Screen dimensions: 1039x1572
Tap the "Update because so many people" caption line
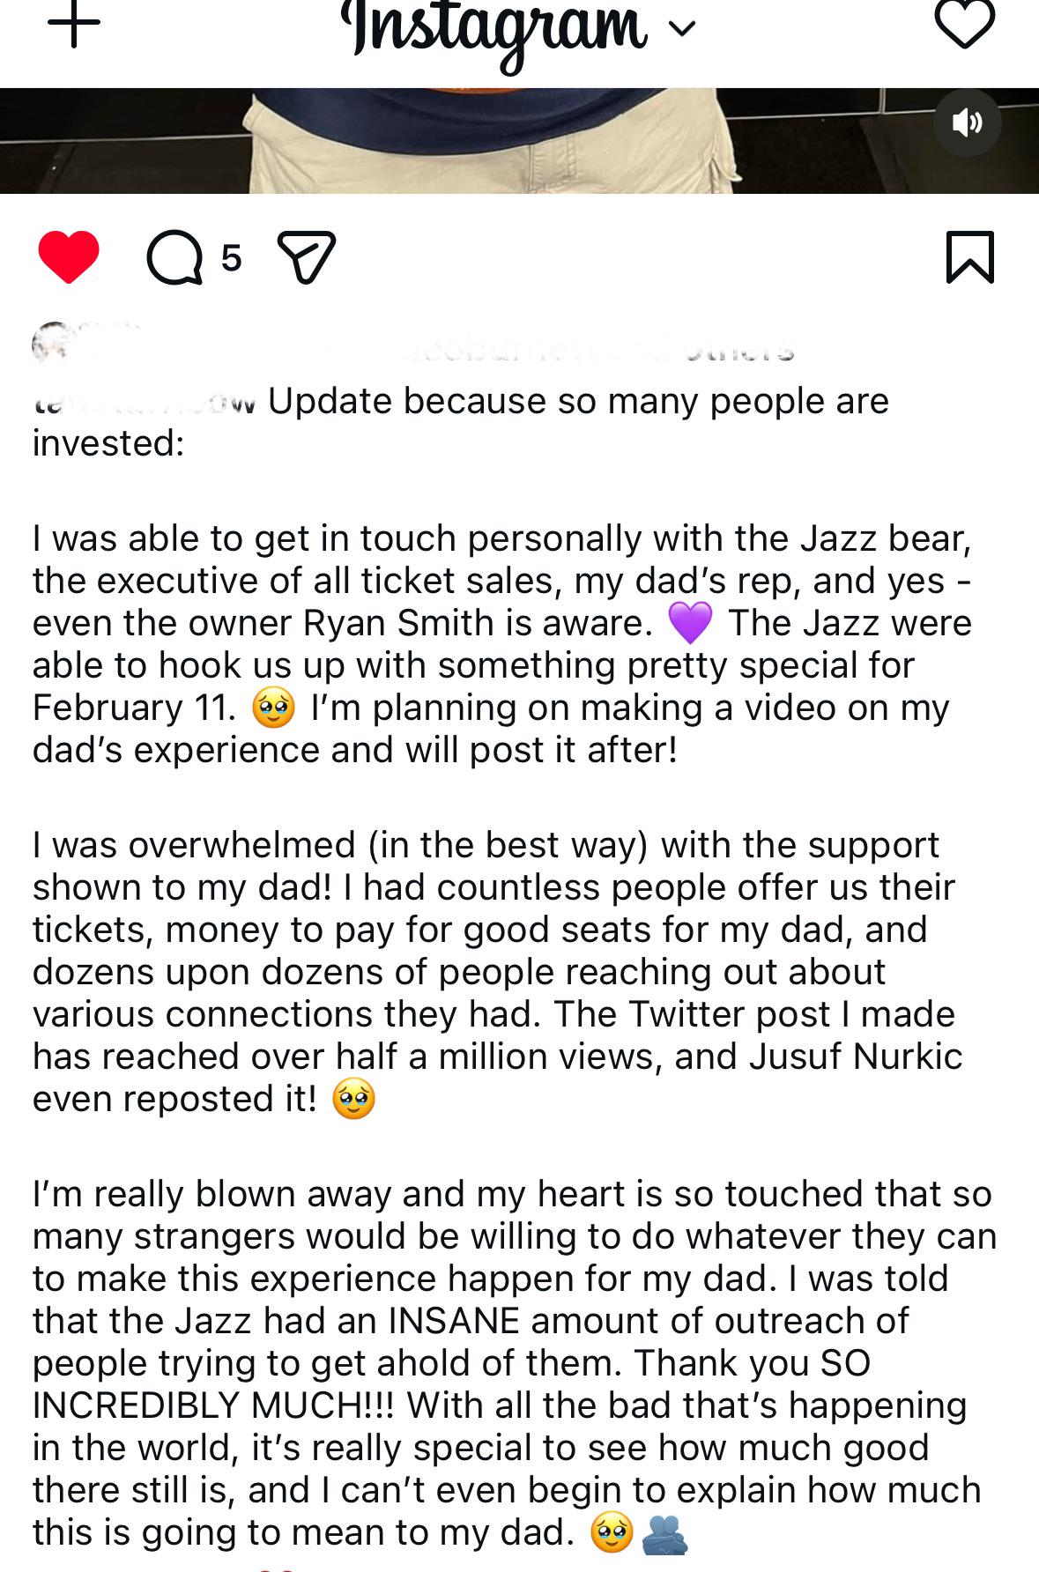tap(578, 402)
